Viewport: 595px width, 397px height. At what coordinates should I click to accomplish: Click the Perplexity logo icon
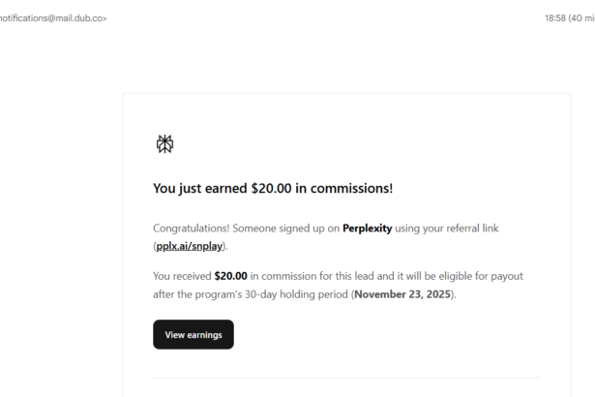coord(164,144)
